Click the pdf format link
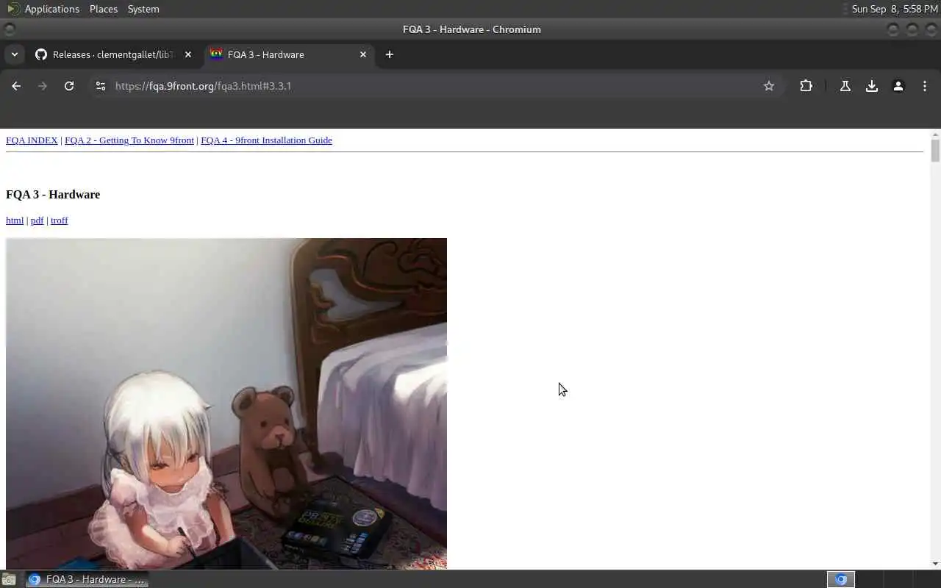941x588 pixels. [x=37, y=220]
